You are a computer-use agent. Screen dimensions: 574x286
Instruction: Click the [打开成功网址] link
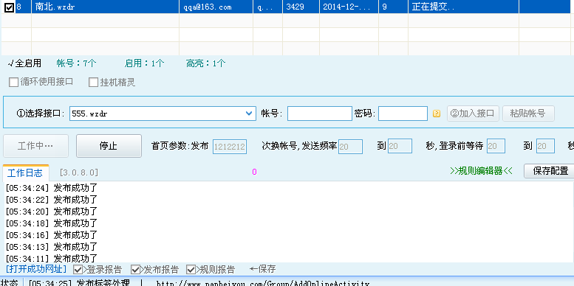point(36,270)
